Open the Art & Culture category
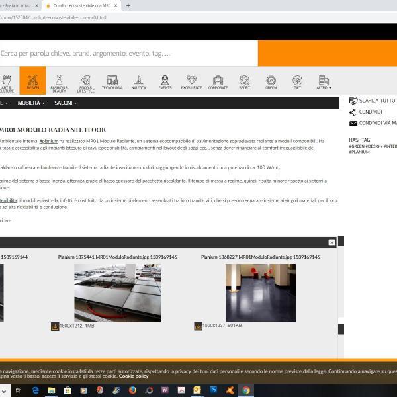 point(7,83)
